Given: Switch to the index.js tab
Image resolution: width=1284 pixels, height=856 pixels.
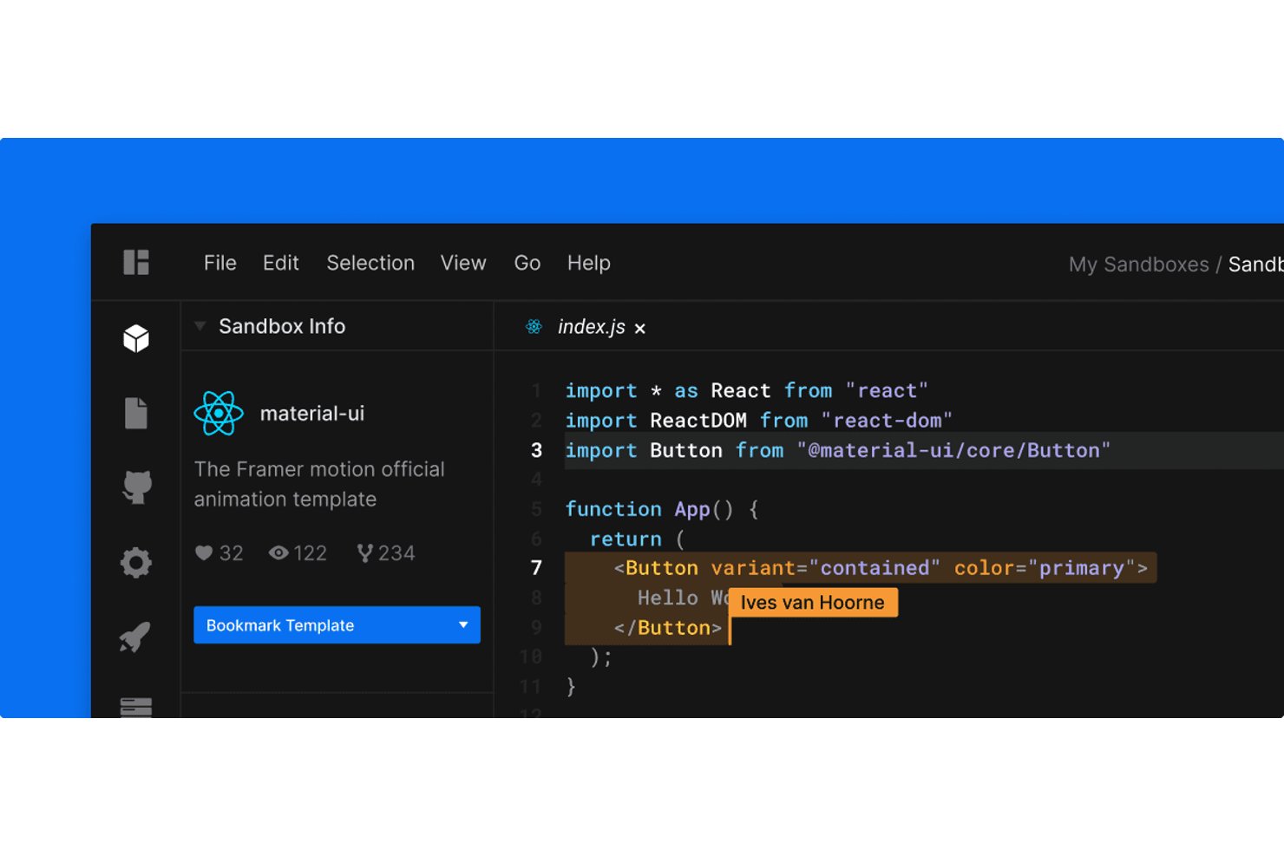Looking at the screenshot, I should [x=591, y=327].
